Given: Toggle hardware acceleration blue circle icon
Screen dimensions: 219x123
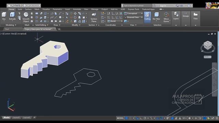Looking at the screenshot, I should pyautogui.click(x=205, y=118).
